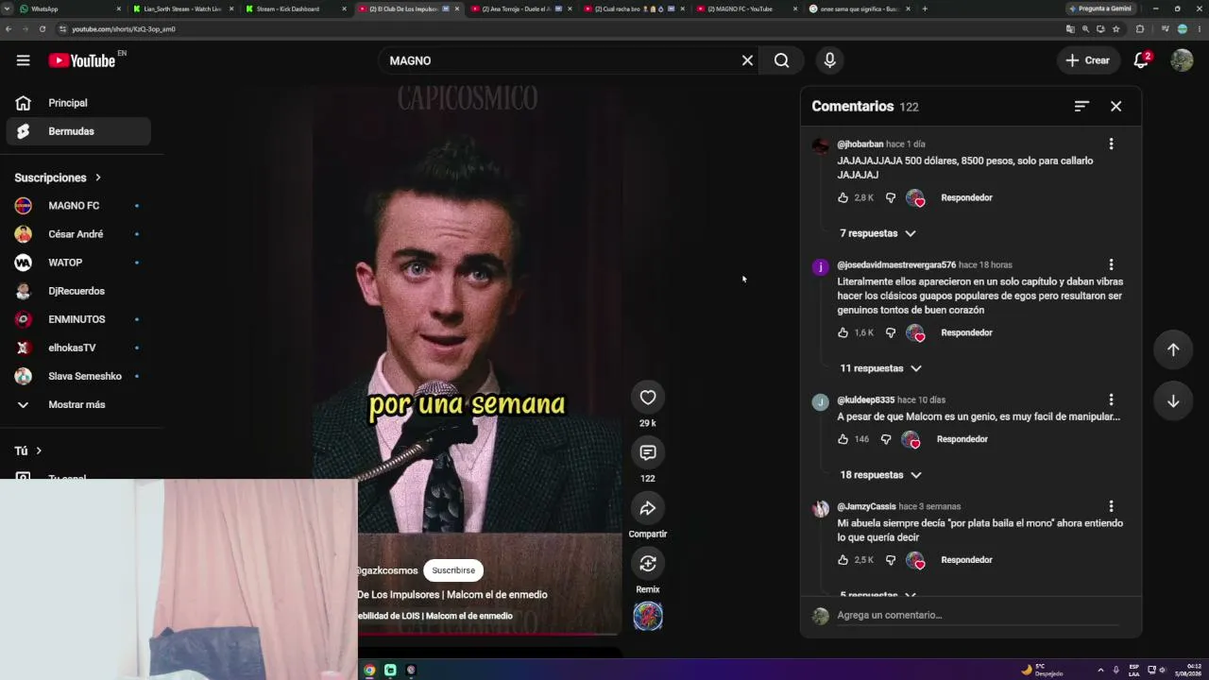The image size is (1209, 680).
Task: Add a comment in Agrega un comentario
Action: [x=979, y=615]
